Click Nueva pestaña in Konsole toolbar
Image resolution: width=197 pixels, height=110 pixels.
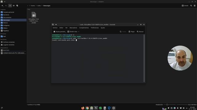59,32
